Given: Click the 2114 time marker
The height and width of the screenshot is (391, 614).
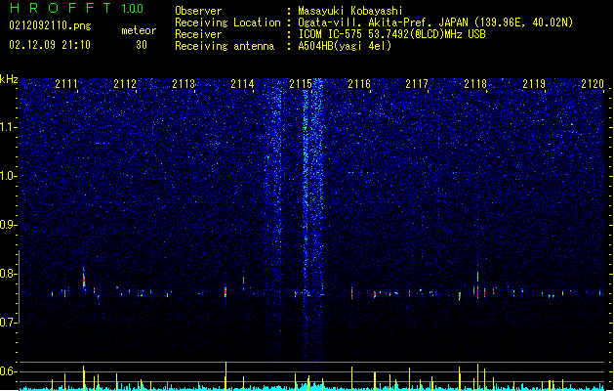Looking at the screenshot, I should click(242, 83).
